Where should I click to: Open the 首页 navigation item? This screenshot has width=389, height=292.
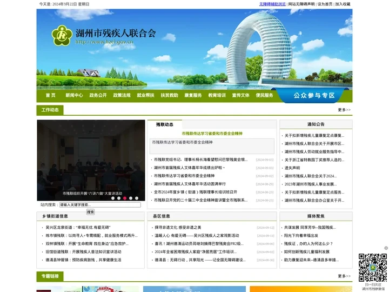[51, 95]
